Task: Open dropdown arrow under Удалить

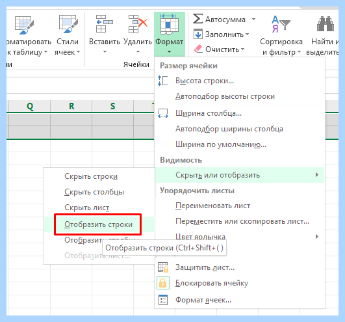Action: (138, 52)
